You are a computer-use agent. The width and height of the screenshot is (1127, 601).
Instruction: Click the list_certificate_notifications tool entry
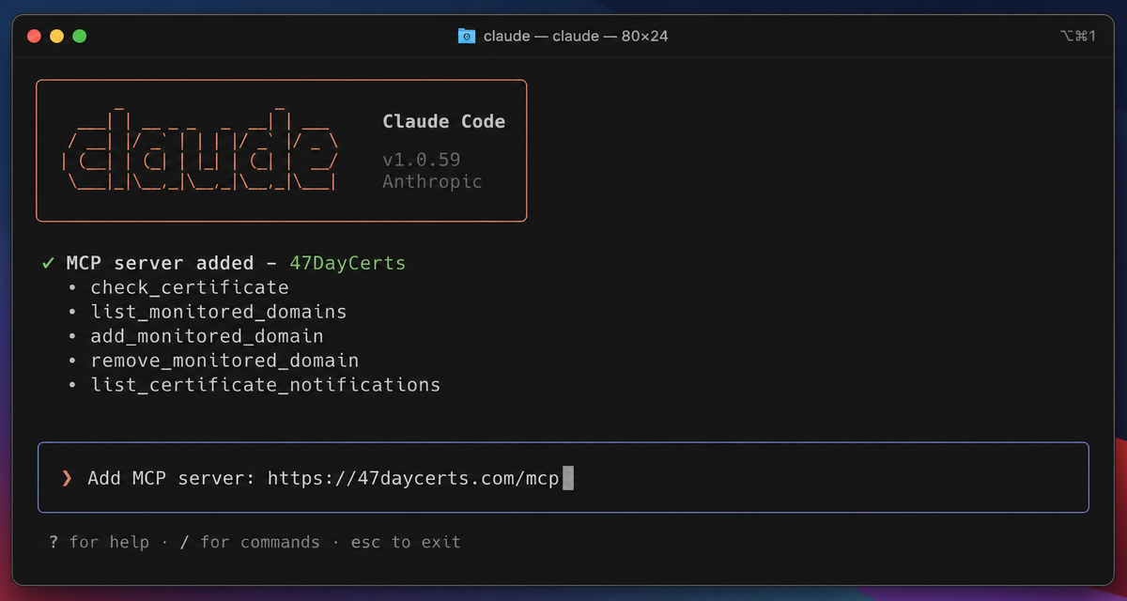pyautogui.click(x=266, y=385)
